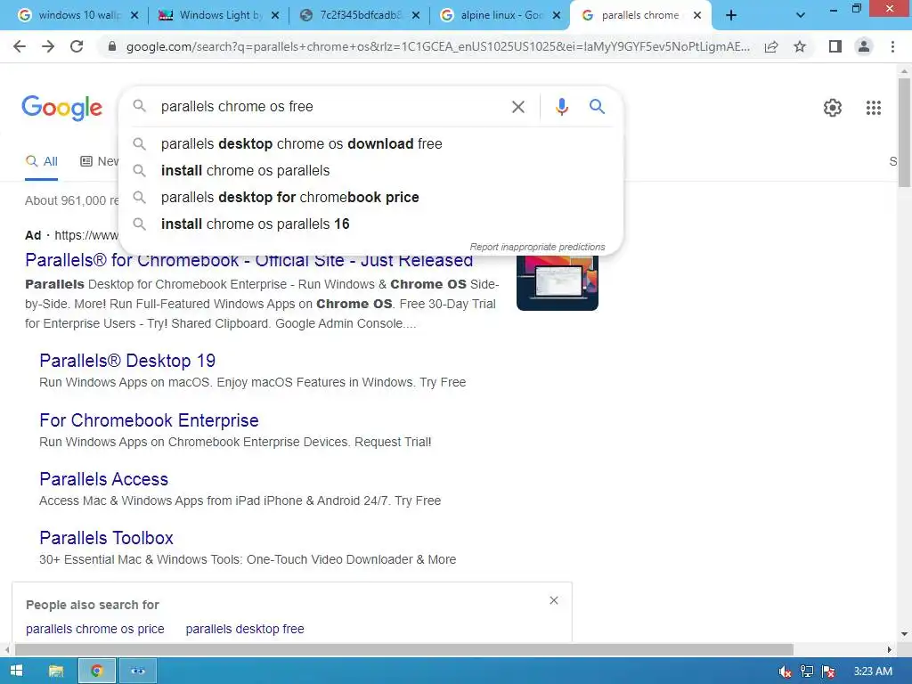Click the horizontal page scrollbar thumb

404,649
